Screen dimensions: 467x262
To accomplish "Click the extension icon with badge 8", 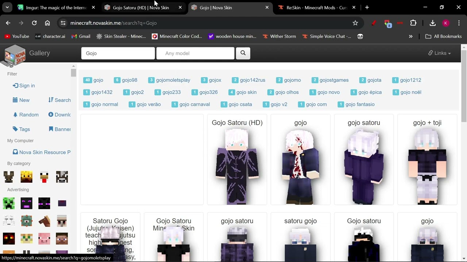I will point(387,23).
